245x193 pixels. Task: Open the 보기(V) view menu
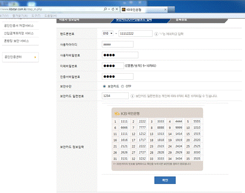(x=4, y=16)
